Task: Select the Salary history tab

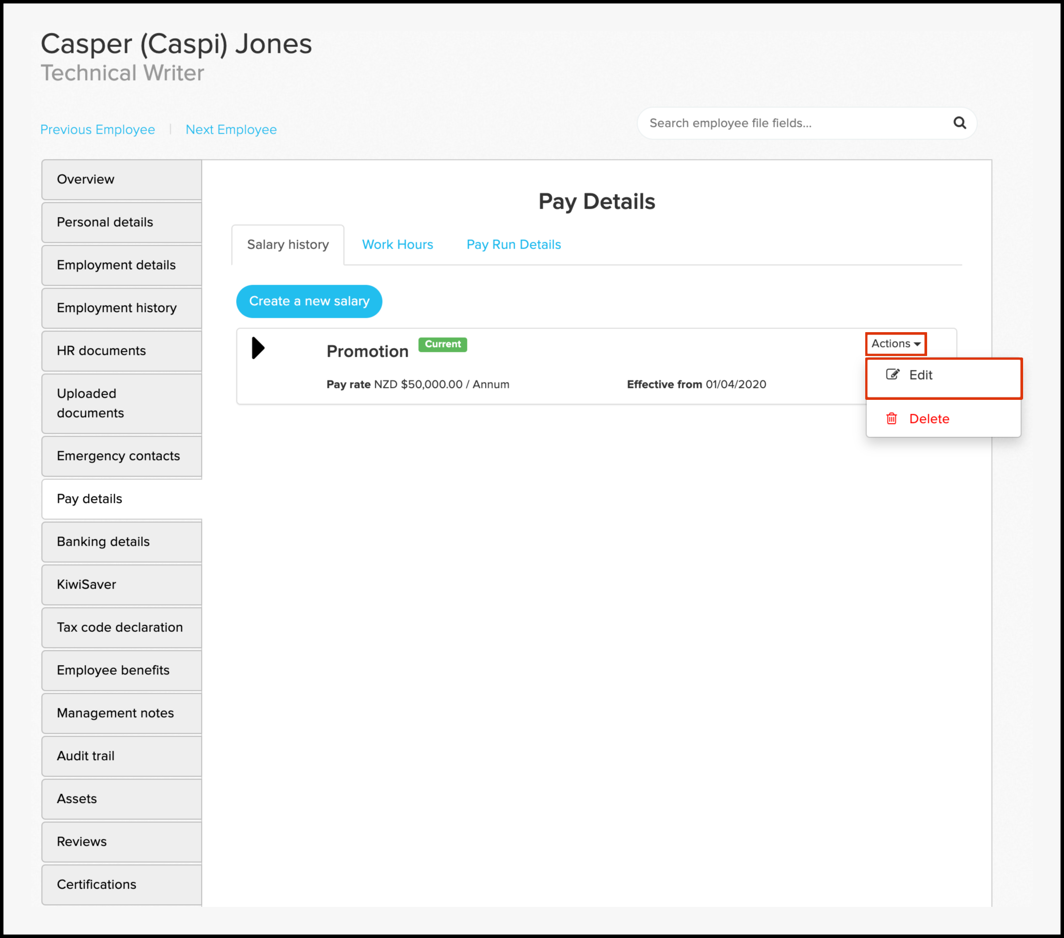Action: point(288,244)
